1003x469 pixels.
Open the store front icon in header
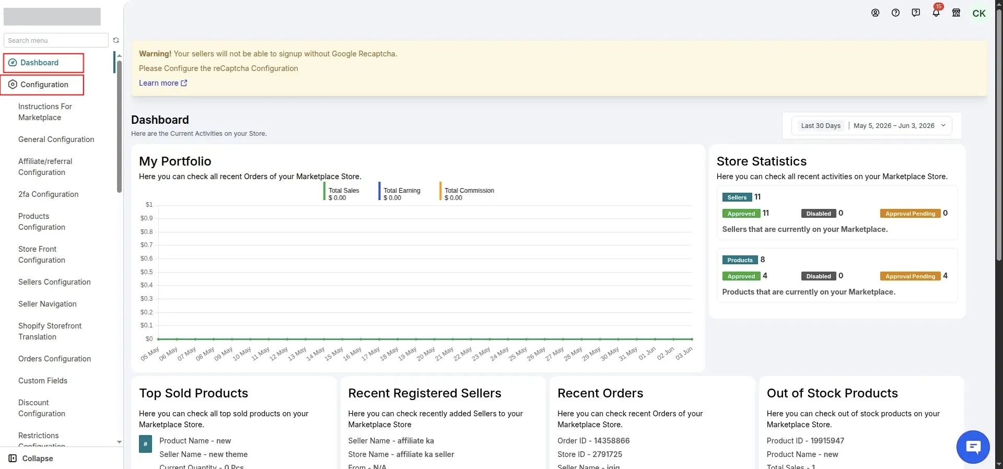pyautogui.click(x=956, y=13)
